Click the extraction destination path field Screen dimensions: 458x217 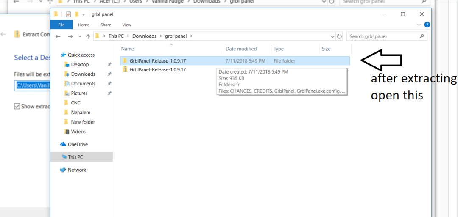pyautogui.click(x=33, y=85)
